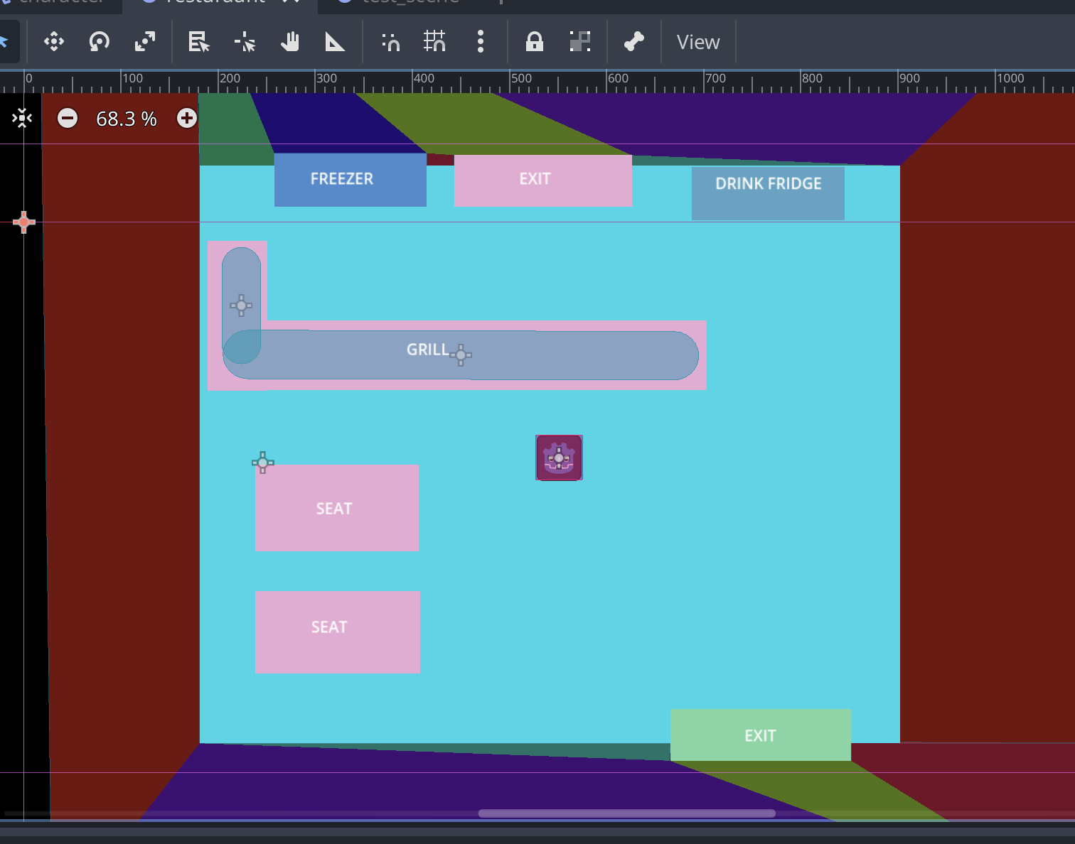This screenshot has height=844, width=1075.
Task: Select the Ruler measuring tool
Action: pyautogui.click(x=335, y=42)
